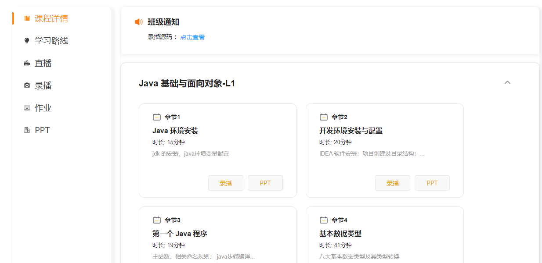
Task: Open the 基本数据类型 chapter card title
Action: click(340, 234)
